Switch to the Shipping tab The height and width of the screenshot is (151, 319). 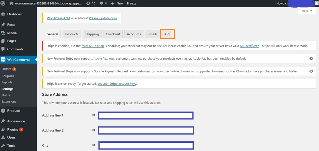(92, 34)
